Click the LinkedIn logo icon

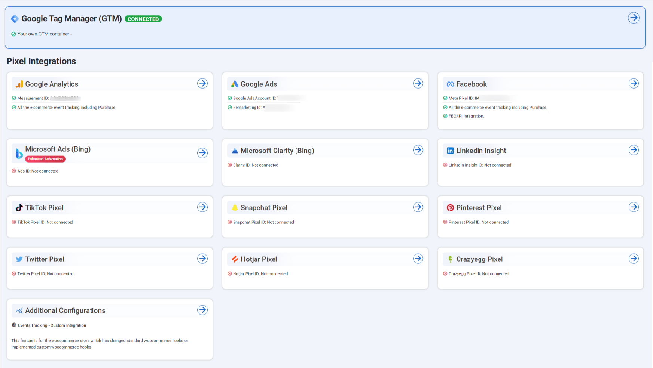tap(450, 151)
